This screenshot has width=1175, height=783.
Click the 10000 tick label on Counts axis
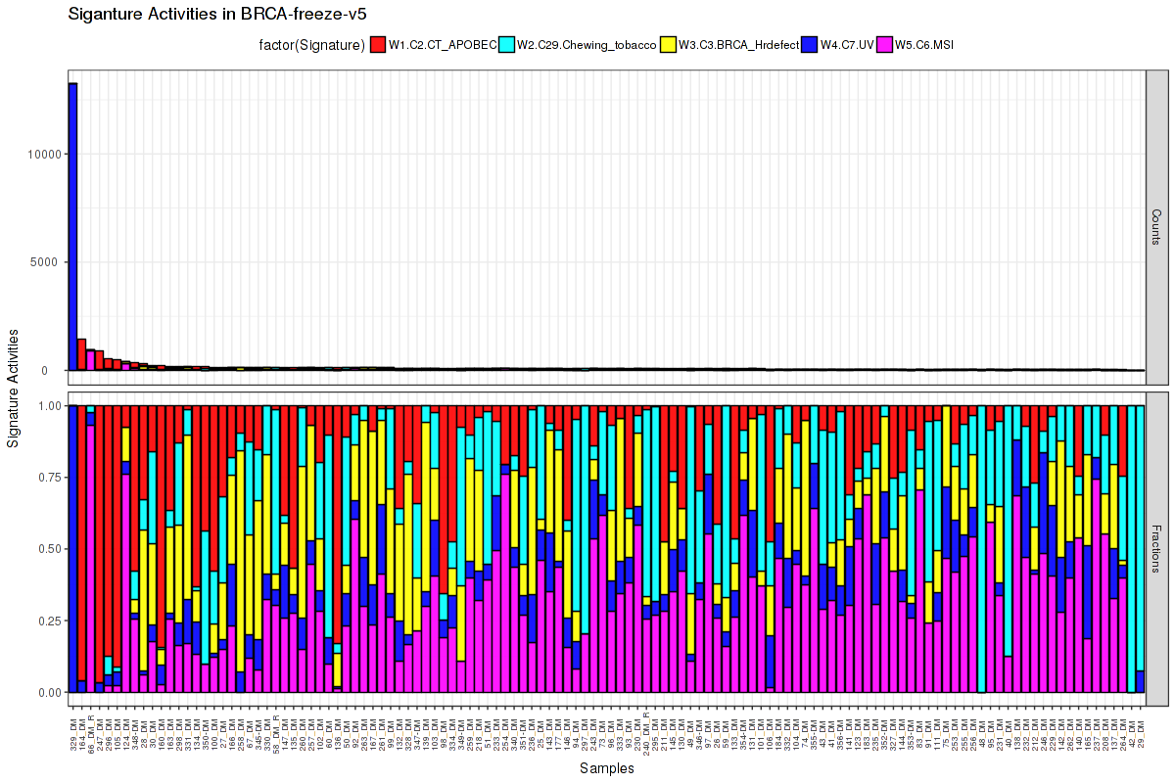point(46,155)
